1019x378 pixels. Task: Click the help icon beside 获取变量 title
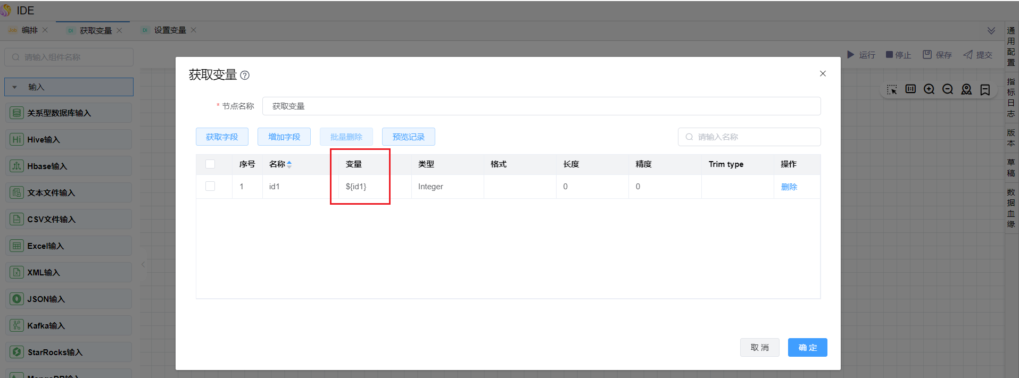pos(245,75)
